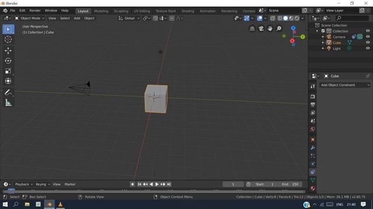373x209 pixels.
Task: Open the Playback dropdown menu
Action: tap(24, 184)
